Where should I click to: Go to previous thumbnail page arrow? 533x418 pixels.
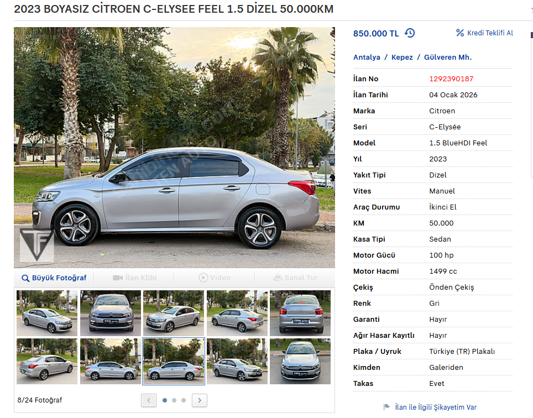pos(149,400)
